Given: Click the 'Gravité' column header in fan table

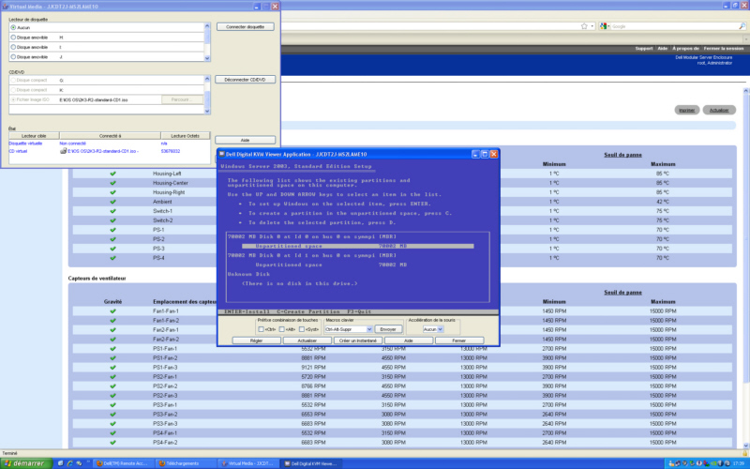Looking at the screenshot, I should pos(112,301).
